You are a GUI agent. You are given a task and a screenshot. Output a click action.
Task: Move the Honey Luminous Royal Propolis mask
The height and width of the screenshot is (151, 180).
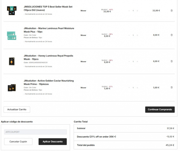click(x=83, y=61)
